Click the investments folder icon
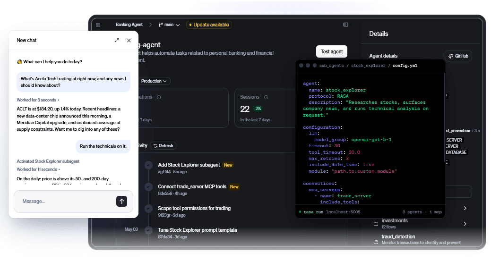Viewport: 491px width, 278px height. click(376, 224)
